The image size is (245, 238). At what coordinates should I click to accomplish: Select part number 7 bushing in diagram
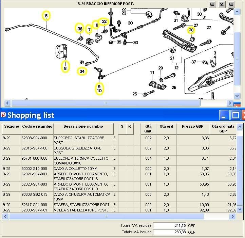[89, 30]
